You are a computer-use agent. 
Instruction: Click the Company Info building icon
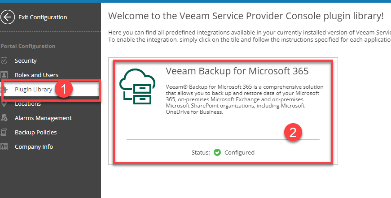coord(4,146)
